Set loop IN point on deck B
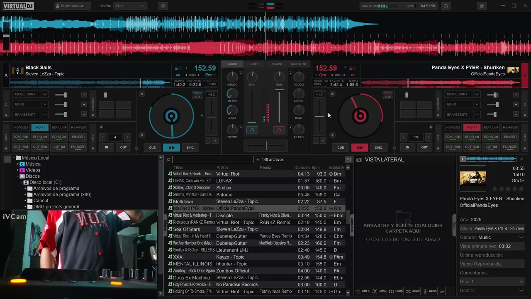Image resolution: width=531 pixels, height=299 pixels. [x=407, y=147]
